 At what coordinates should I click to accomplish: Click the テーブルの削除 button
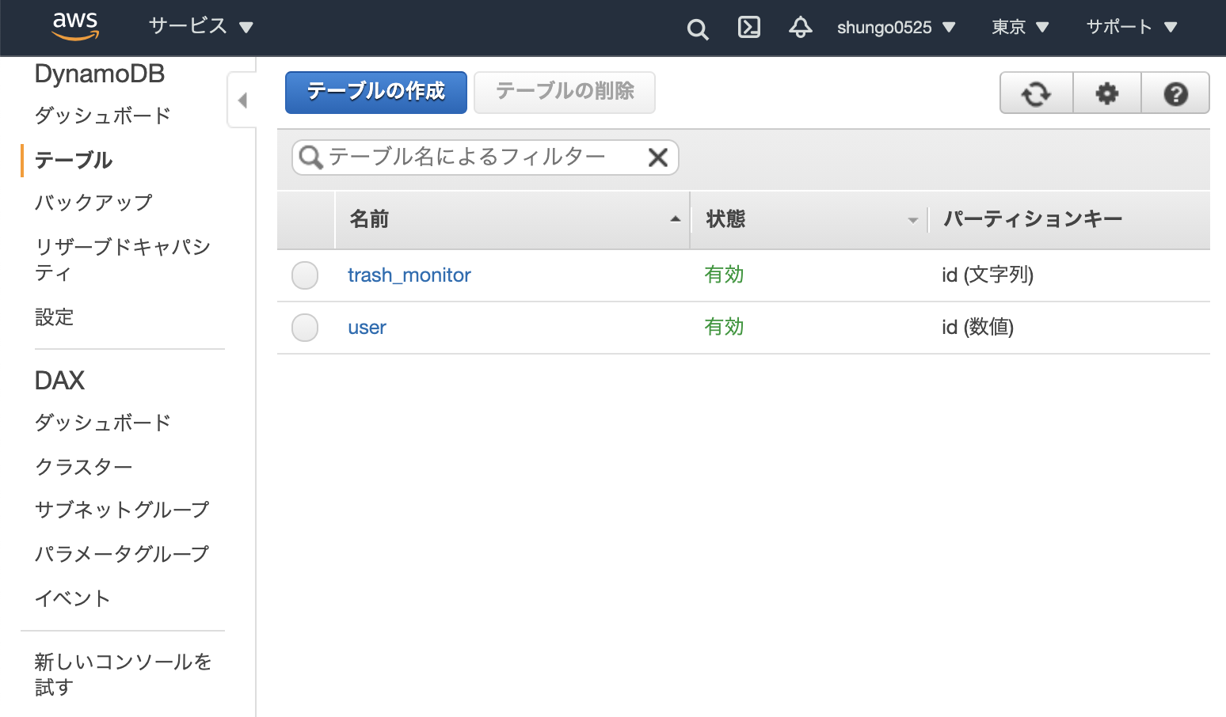pyautogui.click(x=565, y=93)
